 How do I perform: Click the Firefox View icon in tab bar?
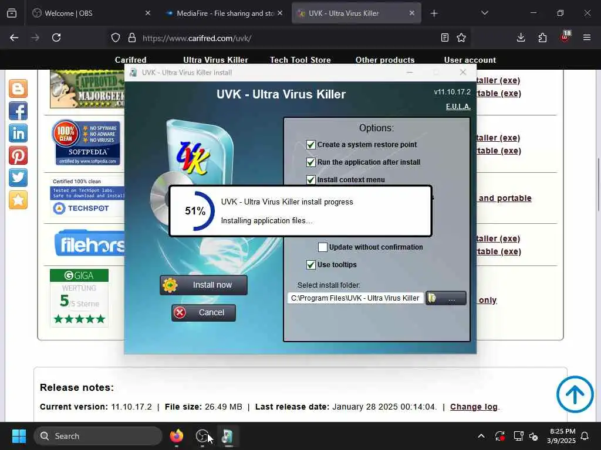(x=12, y=13)
